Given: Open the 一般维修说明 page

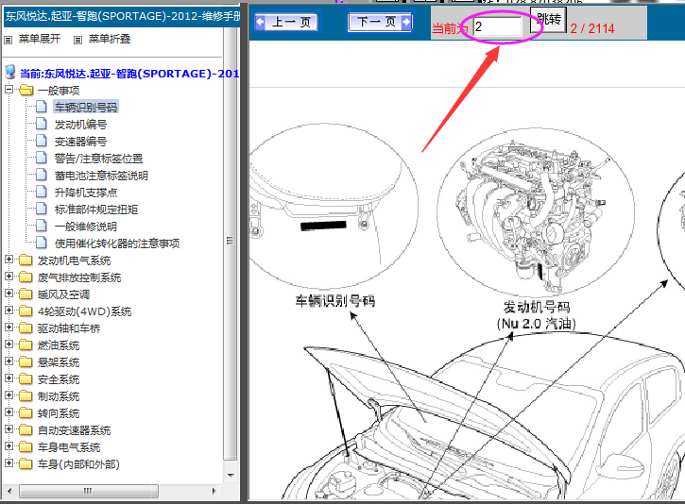Looking at the screenshot, I should 86,227.
